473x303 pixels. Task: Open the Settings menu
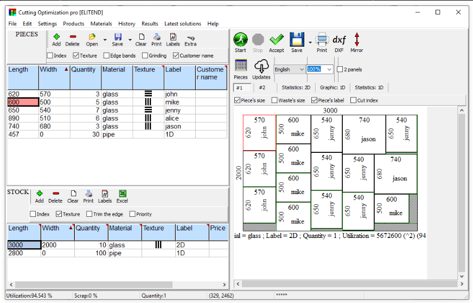tap(47, 23)
